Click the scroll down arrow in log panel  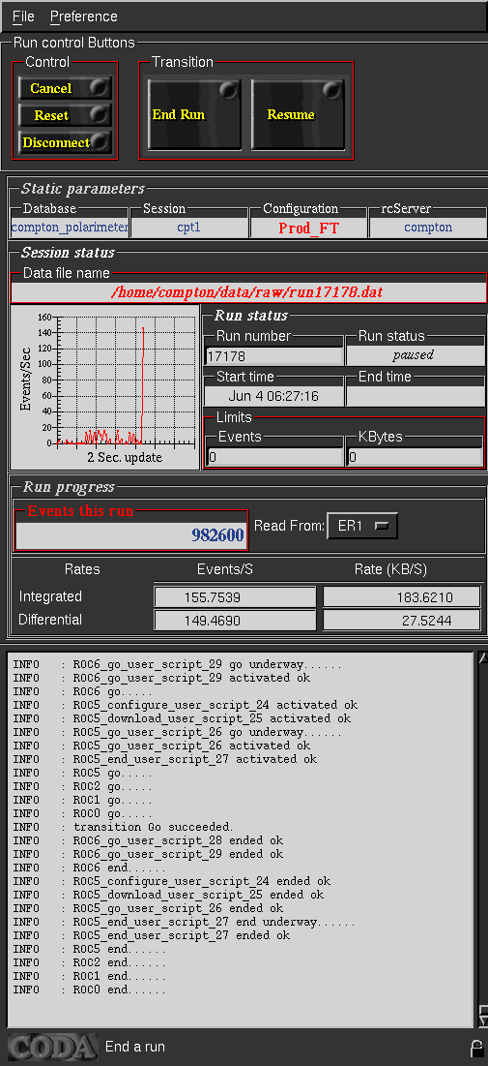(482, 1020)
